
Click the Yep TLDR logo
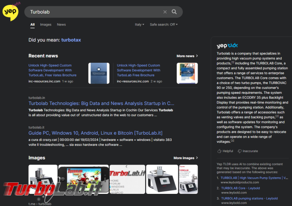tap(227, 46)
